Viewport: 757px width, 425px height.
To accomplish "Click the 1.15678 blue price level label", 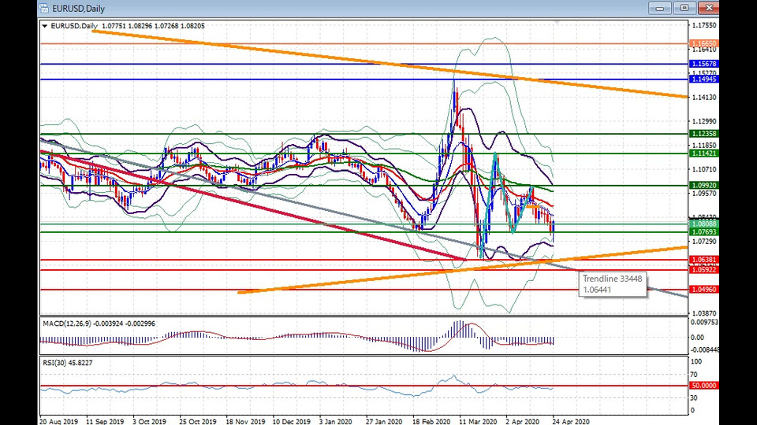I will pyautogui.click(x=704, y=64).
